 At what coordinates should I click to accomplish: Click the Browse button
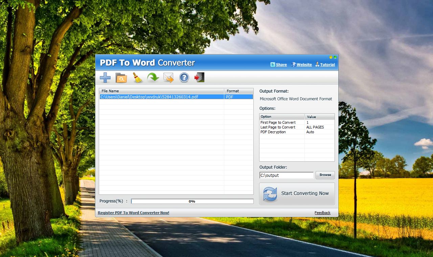coord(325,175)
